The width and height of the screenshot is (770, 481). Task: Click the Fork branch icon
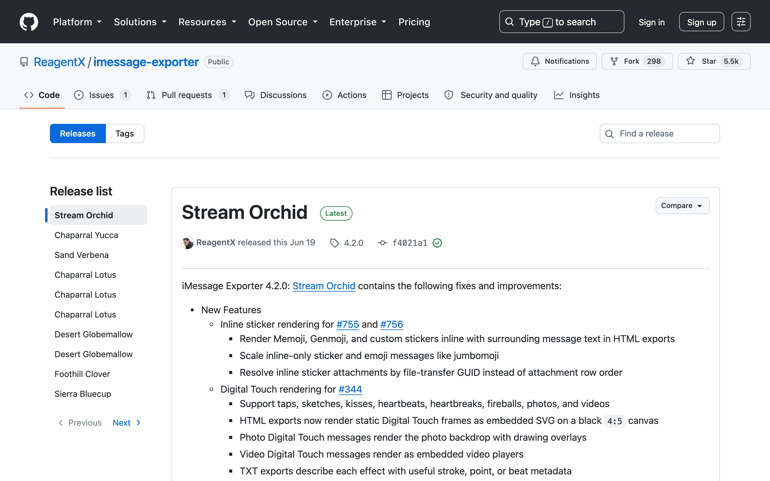pos(614,61)
